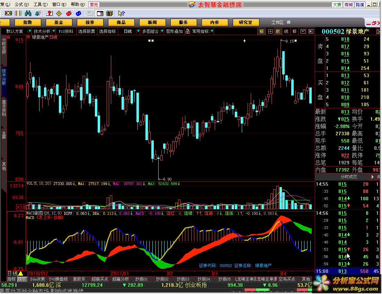Click the blue circular info icon

tap(79, 13)
